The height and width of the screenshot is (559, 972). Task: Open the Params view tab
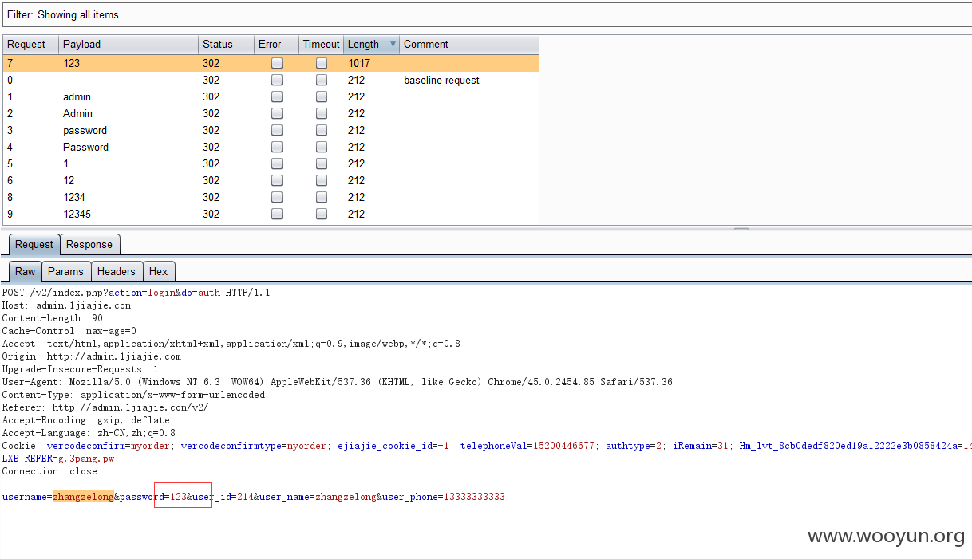(65, 272)
